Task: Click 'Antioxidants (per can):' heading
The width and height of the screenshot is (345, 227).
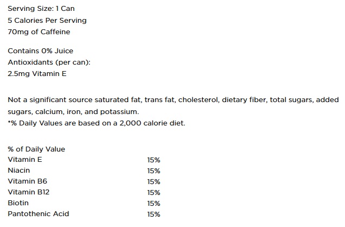Action: [x=49, y=62]
